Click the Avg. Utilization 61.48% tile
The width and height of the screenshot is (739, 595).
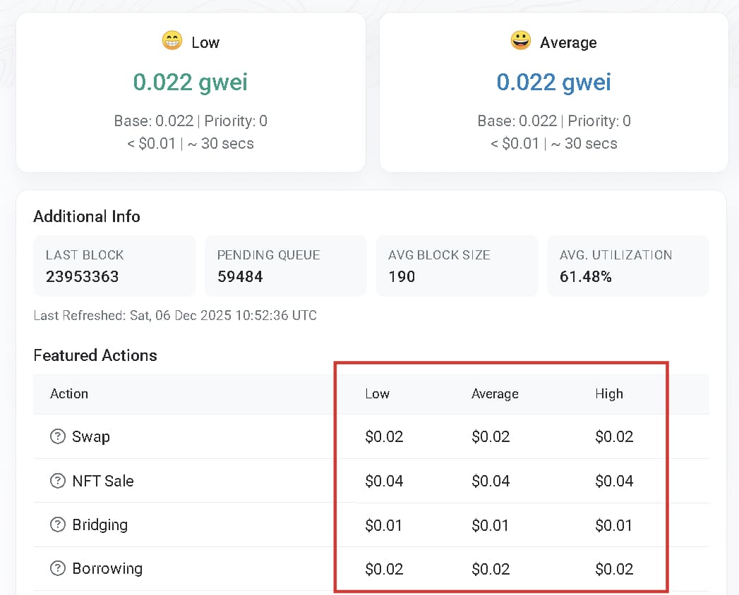[627, 266]
